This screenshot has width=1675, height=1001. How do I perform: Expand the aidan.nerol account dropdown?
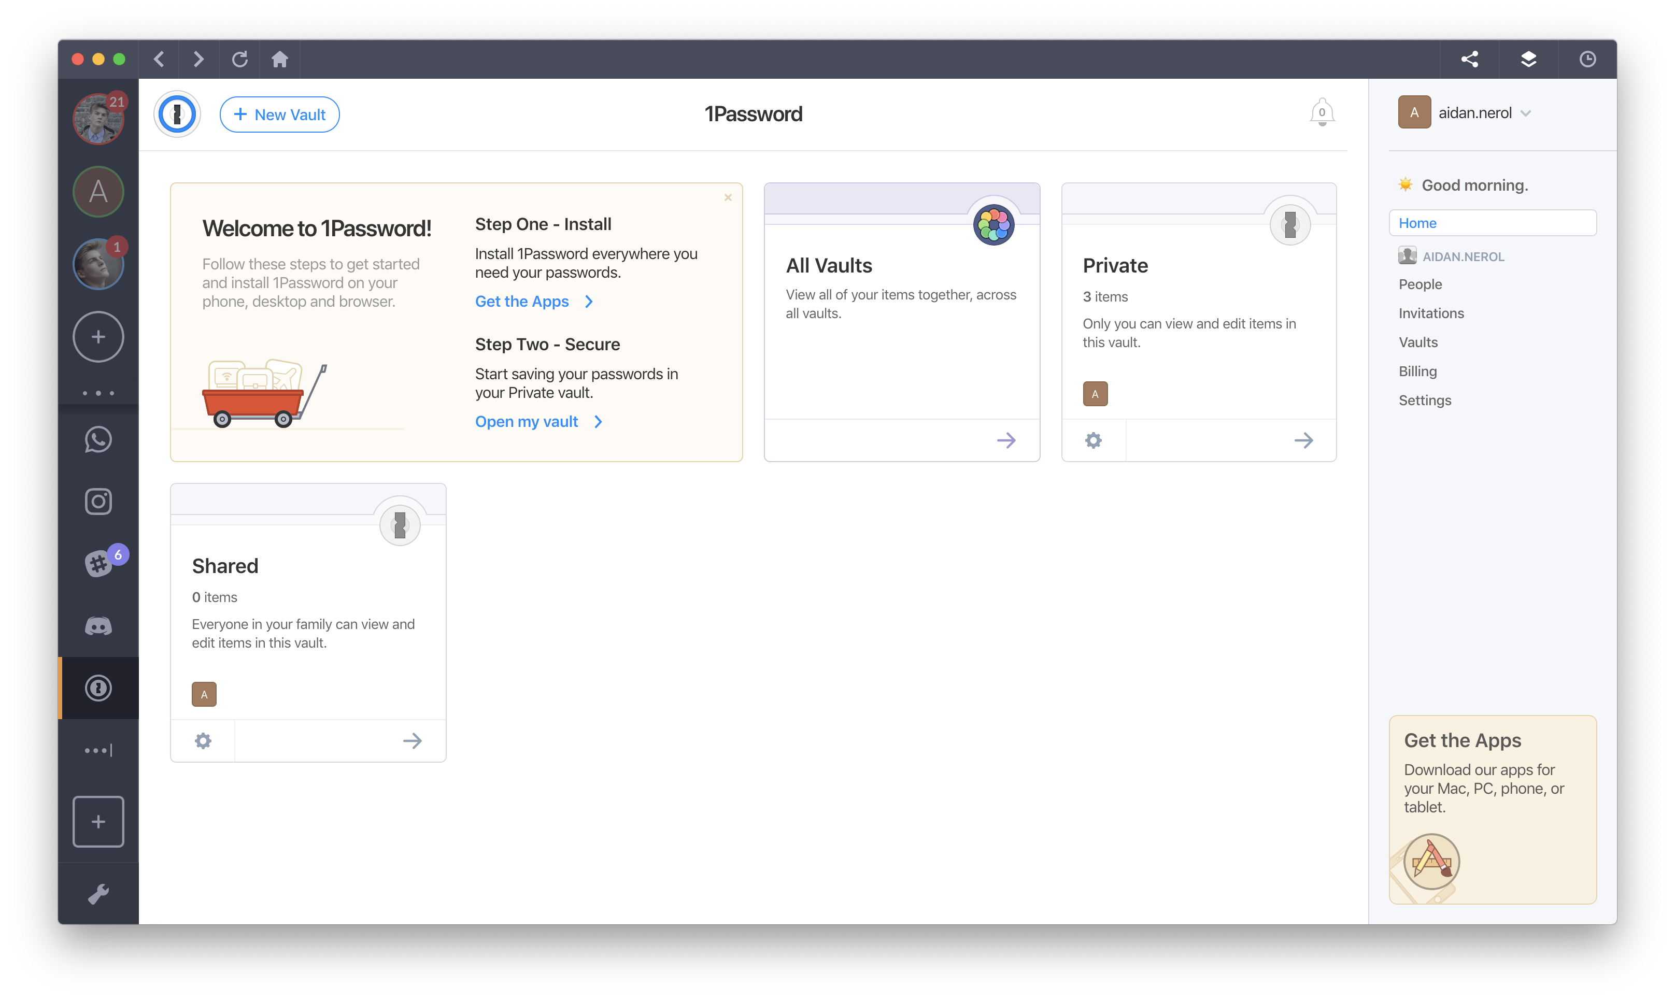pyautogui.click(x=1527, y=113)
